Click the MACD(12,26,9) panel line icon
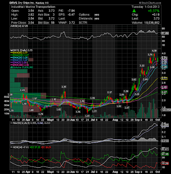171x174 pixels. pos(11,123)
